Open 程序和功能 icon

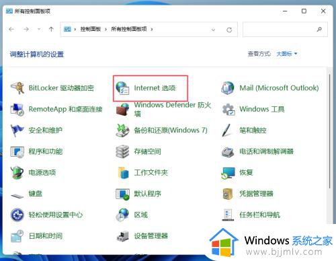click(x=17, y=151)
